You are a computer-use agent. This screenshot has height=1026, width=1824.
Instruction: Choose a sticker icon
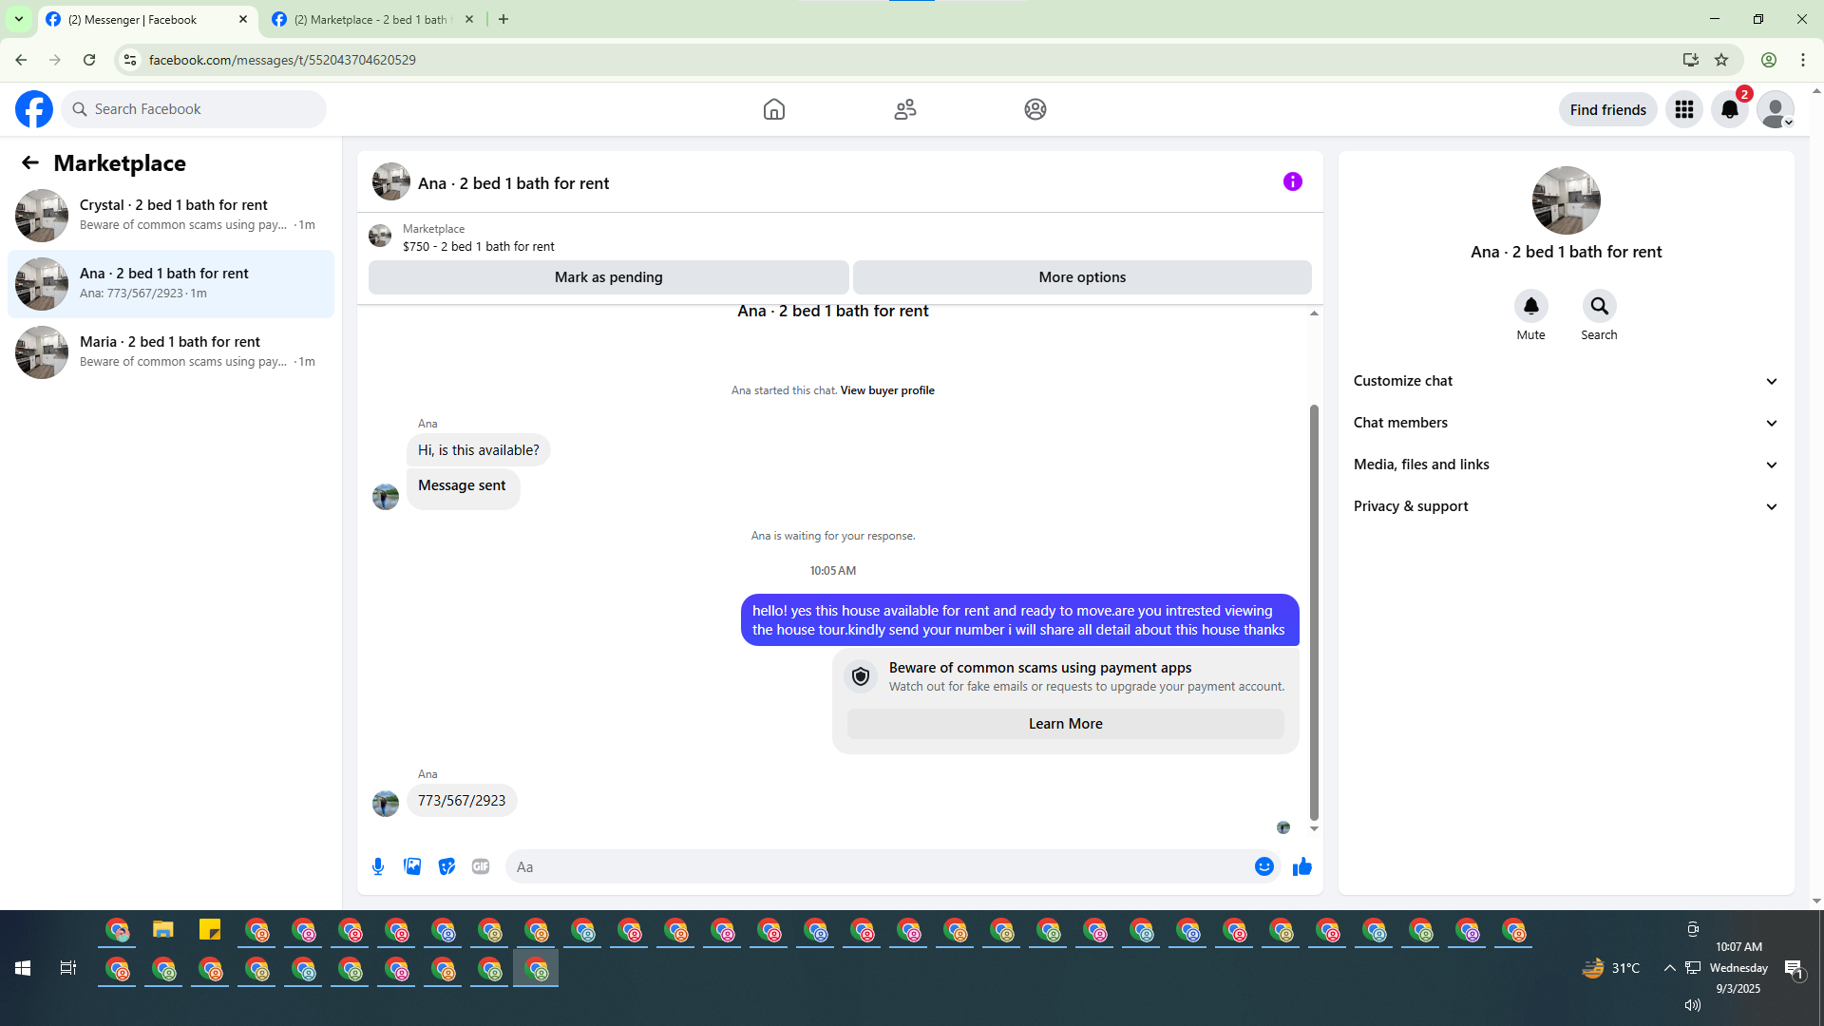[446, 866]
